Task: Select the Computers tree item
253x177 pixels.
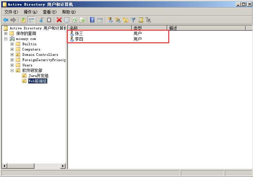Action: (31, 49)
